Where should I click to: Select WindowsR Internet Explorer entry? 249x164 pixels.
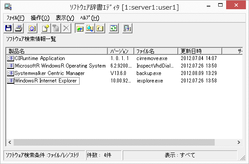tap(47, 81)
